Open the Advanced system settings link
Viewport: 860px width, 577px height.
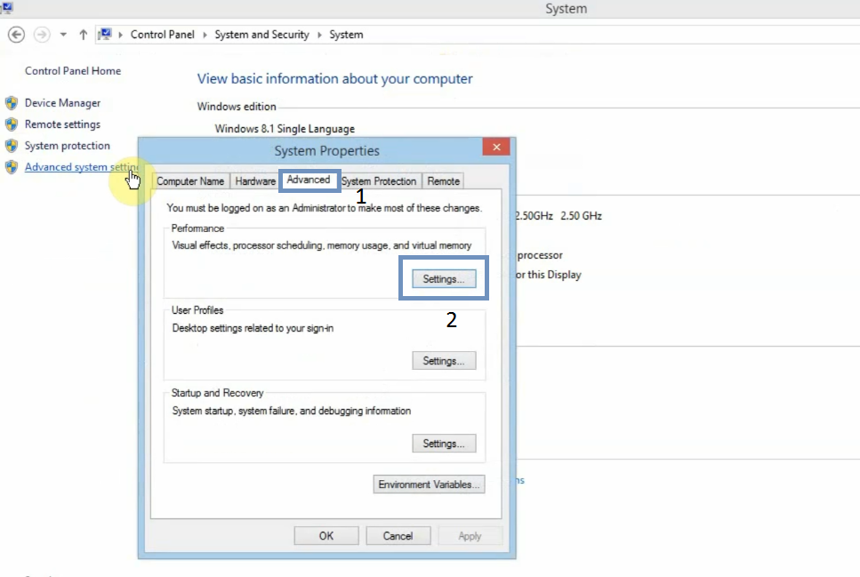click(x=81, y=167)
